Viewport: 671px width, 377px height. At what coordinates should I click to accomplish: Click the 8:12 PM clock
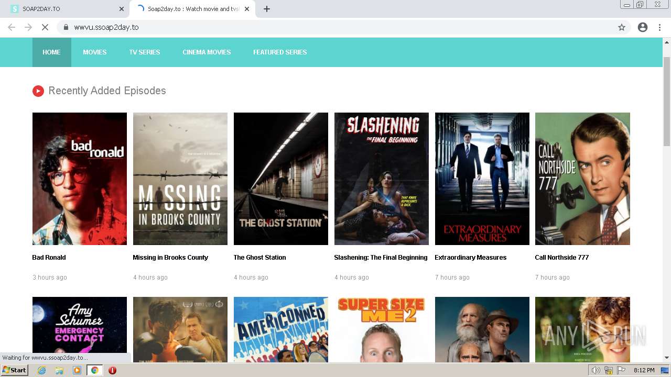[x=644, y=370]
